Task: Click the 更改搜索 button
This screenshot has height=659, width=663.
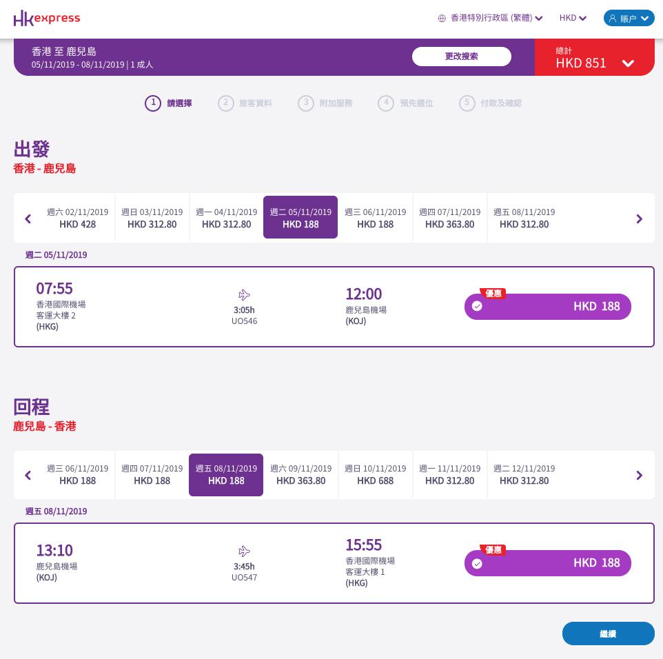Action: click(462, 57)
